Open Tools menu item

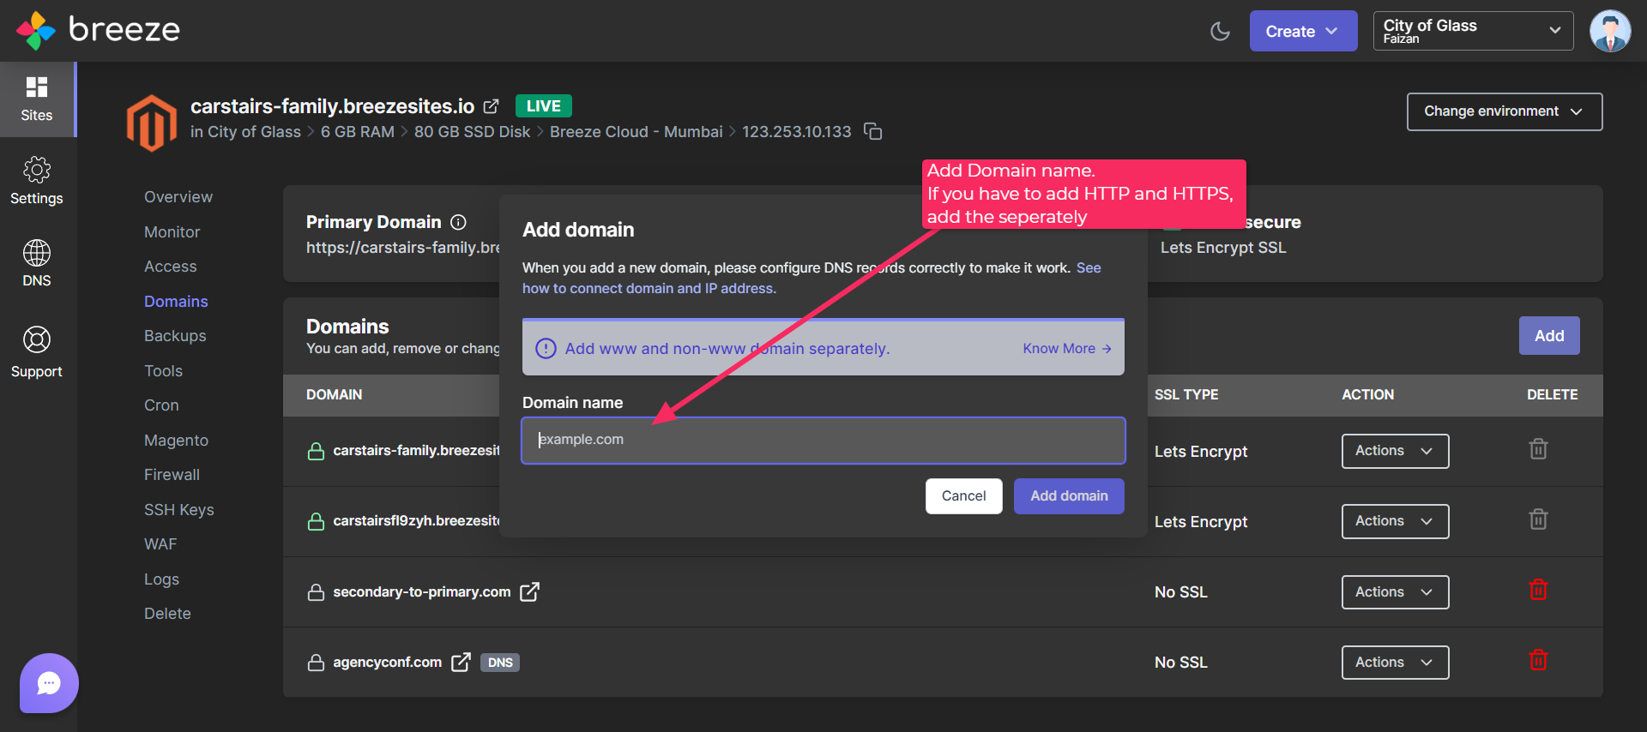163,371
